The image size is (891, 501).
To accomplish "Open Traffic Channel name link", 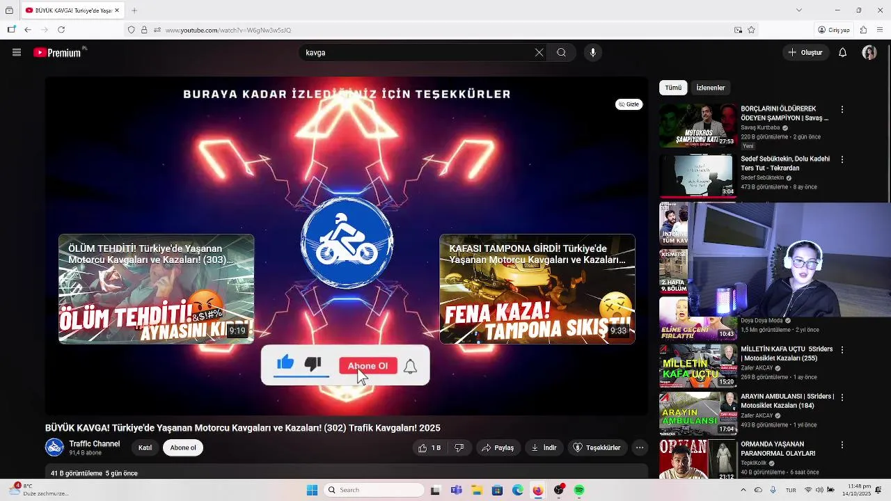I will [95, 444].
